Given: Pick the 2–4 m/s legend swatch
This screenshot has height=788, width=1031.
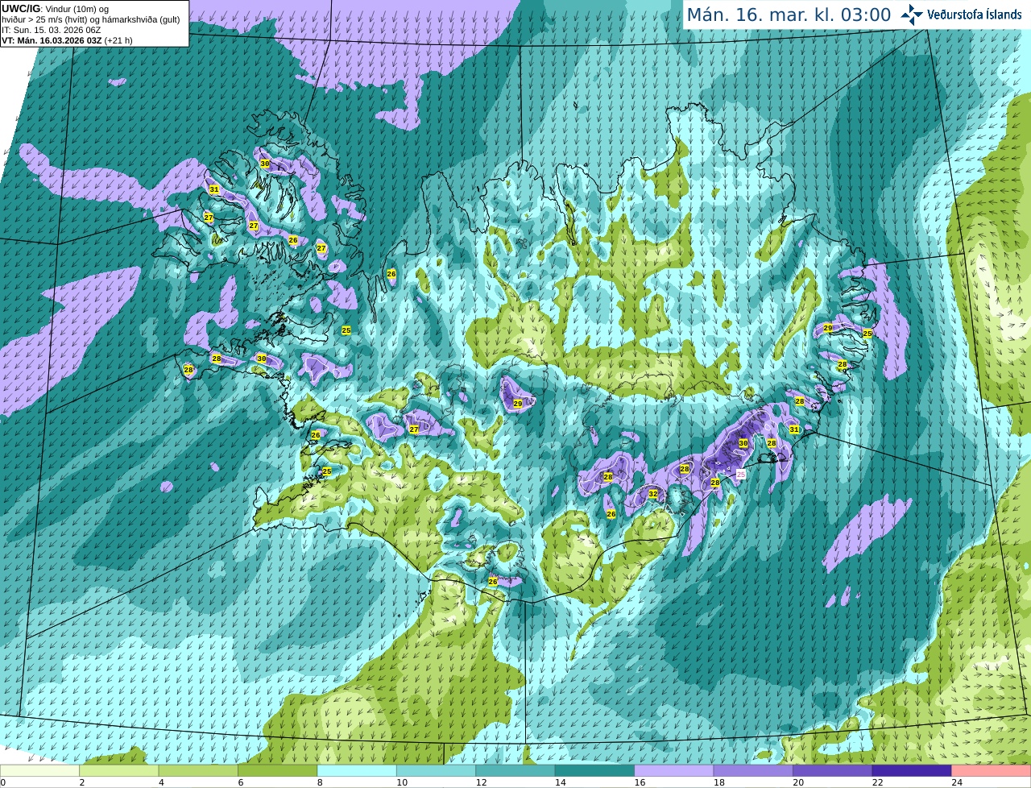Looking at the screenshot, I should tap(119, 770).
